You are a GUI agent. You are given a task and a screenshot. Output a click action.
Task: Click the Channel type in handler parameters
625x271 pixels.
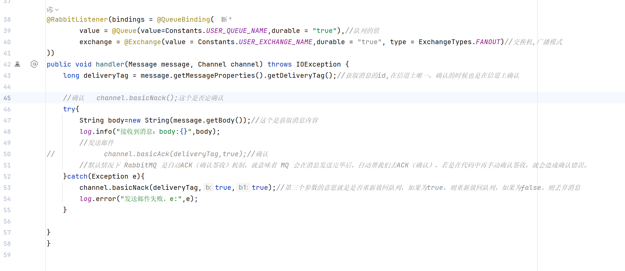pos(212,64)
